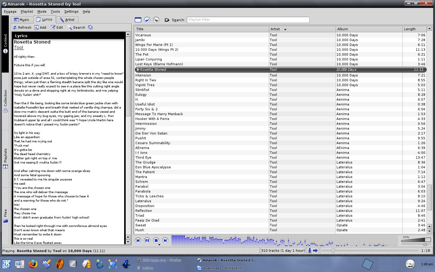Adjust the volume slider

pyautogui.click(x=416, y=241)
